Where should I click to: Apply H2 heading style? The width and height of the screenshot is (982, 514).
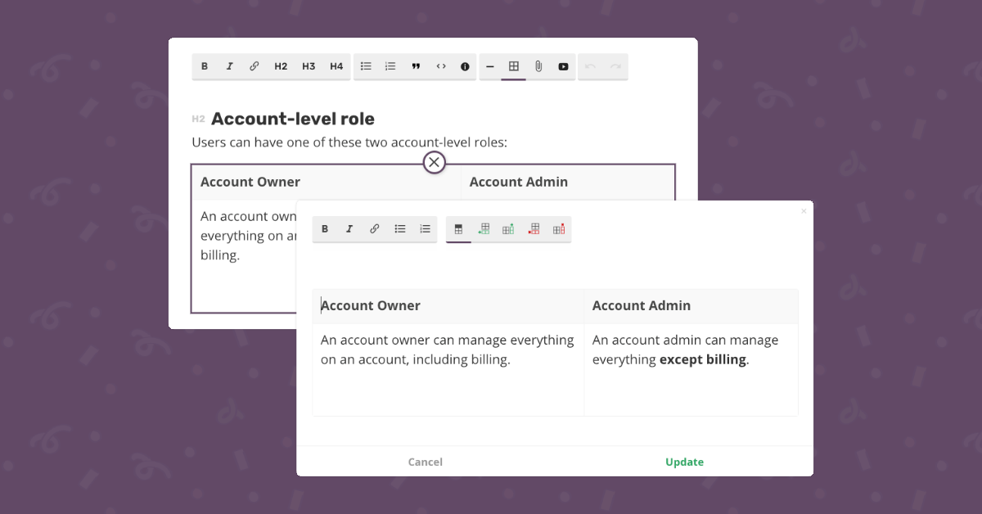[281, 67]
